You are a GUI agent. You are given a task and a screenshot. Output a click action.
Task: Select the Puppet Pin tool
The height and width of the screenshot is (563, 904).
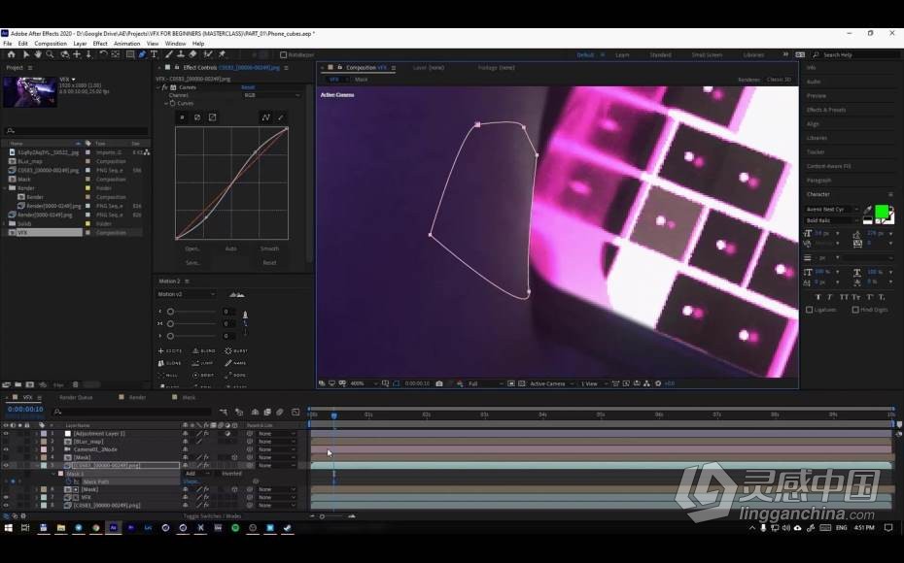[x=222, y=54]
